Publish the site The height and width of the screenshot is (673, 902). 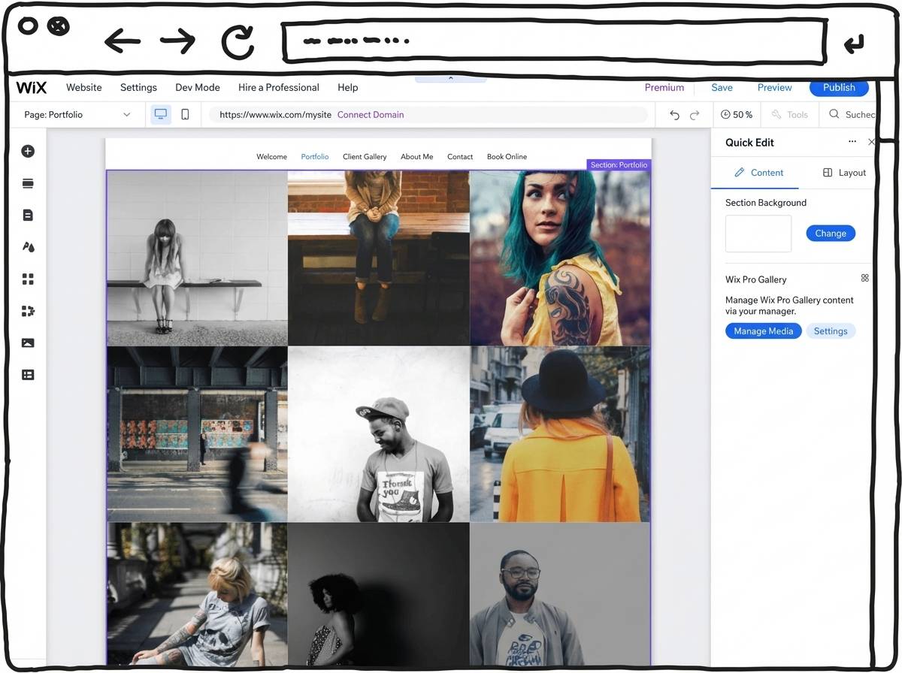(839, 87)
